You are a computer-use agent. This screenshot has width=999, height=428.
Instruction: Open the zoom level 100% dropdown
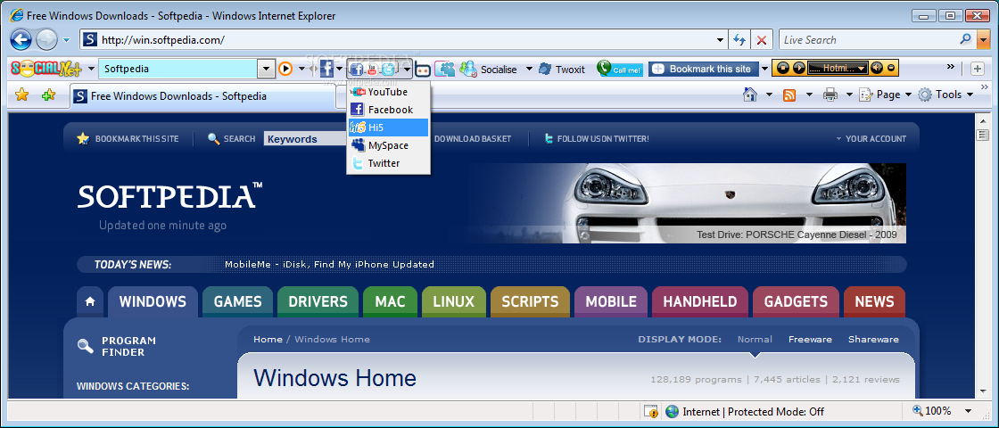tap(969, 411)
